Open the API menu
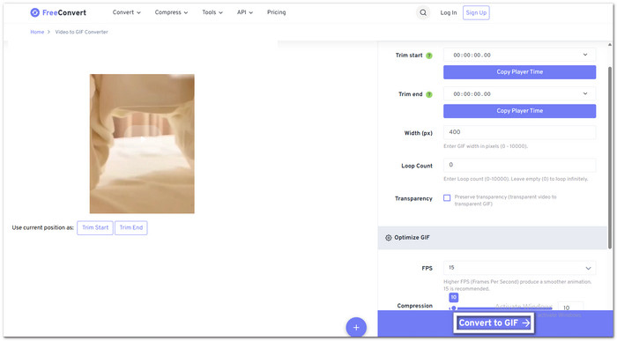The height and width of the screenshot is (341, 617). [245, 12]
